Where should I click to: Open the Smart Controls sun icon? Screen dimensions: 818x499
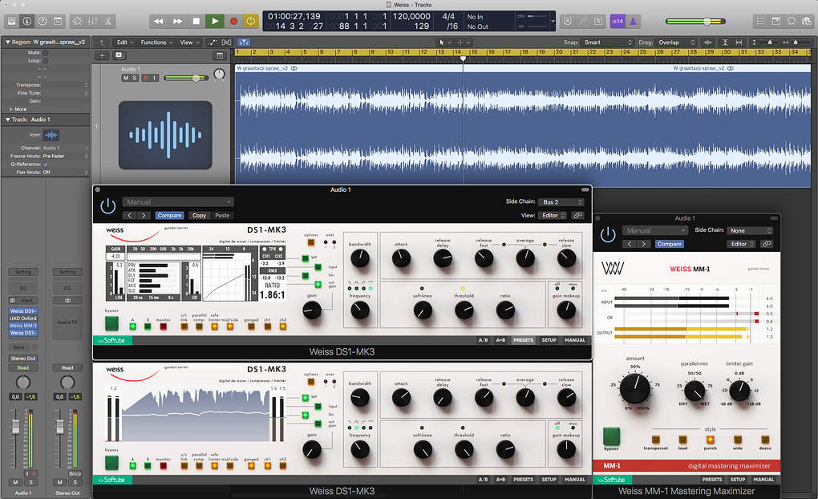click(77, 22)
